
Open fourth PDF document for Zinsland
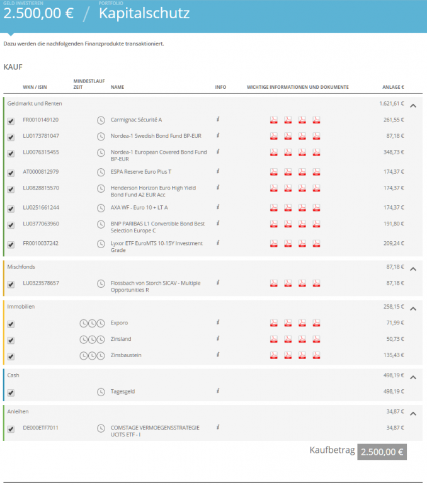pyautogui.click(x=316, y=339)
